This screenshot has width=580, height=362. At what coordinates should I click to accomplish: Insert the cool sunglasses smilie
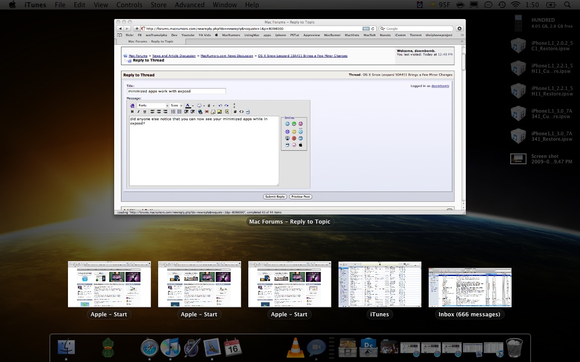287,145
